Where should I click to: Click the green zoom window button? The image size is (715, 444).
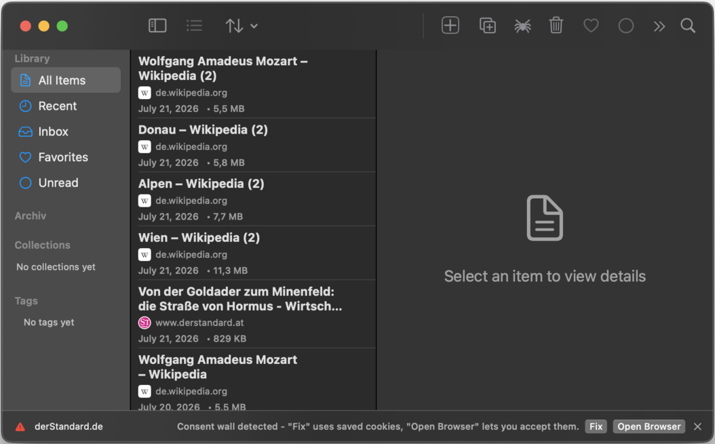[x=62, y=26]
